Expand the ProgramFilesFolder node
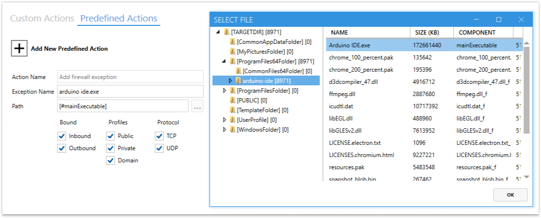This screenshot has height=218, width=541. pos(224,91)
